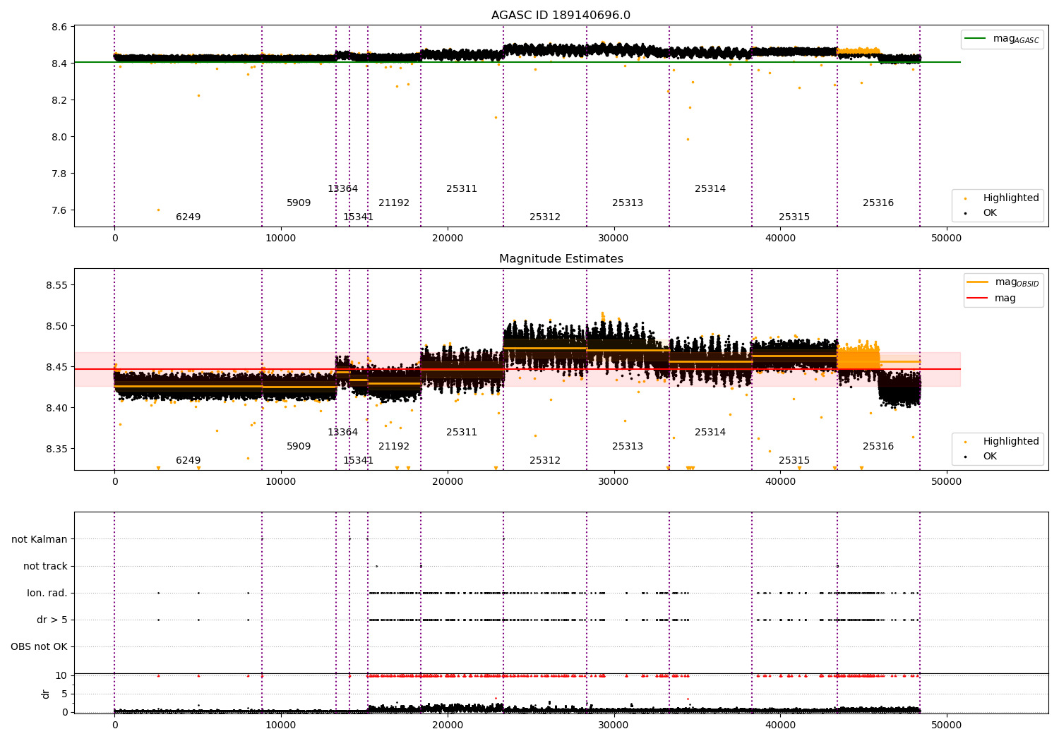The height and width of the screenshot is (741, 1059).
Task: Click y-axis tick '8.55' in middle plot
Action: (x=56, y=285)
